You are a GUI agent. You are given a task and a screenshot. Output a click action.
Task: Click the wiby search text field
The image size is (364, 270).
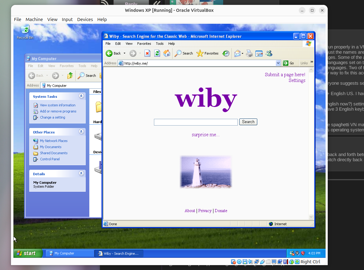(x=196, y=122)
